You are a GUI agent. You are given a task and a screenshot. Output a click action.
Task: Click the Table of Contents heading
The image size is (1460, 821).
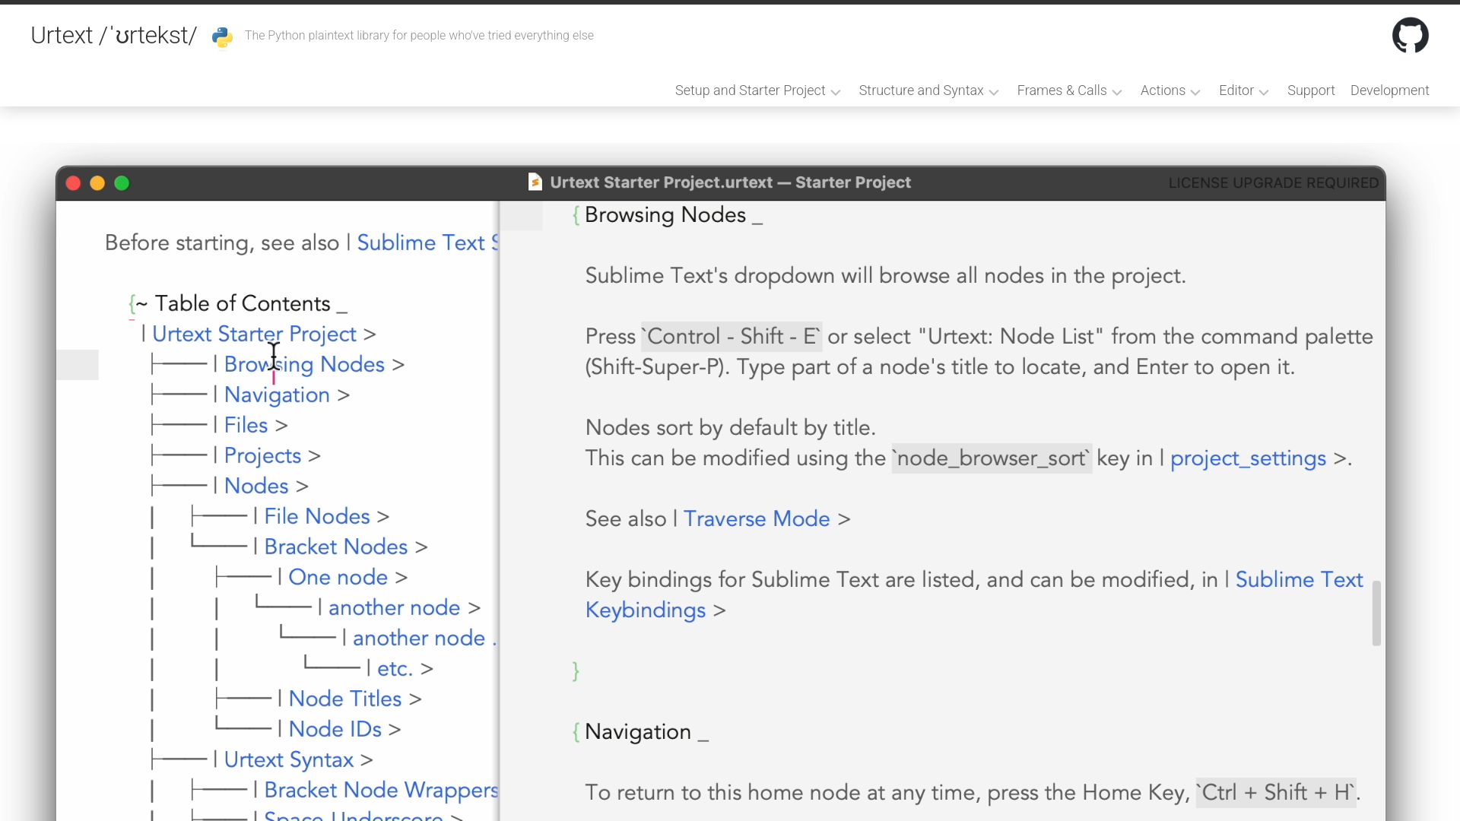pos(243,303)
